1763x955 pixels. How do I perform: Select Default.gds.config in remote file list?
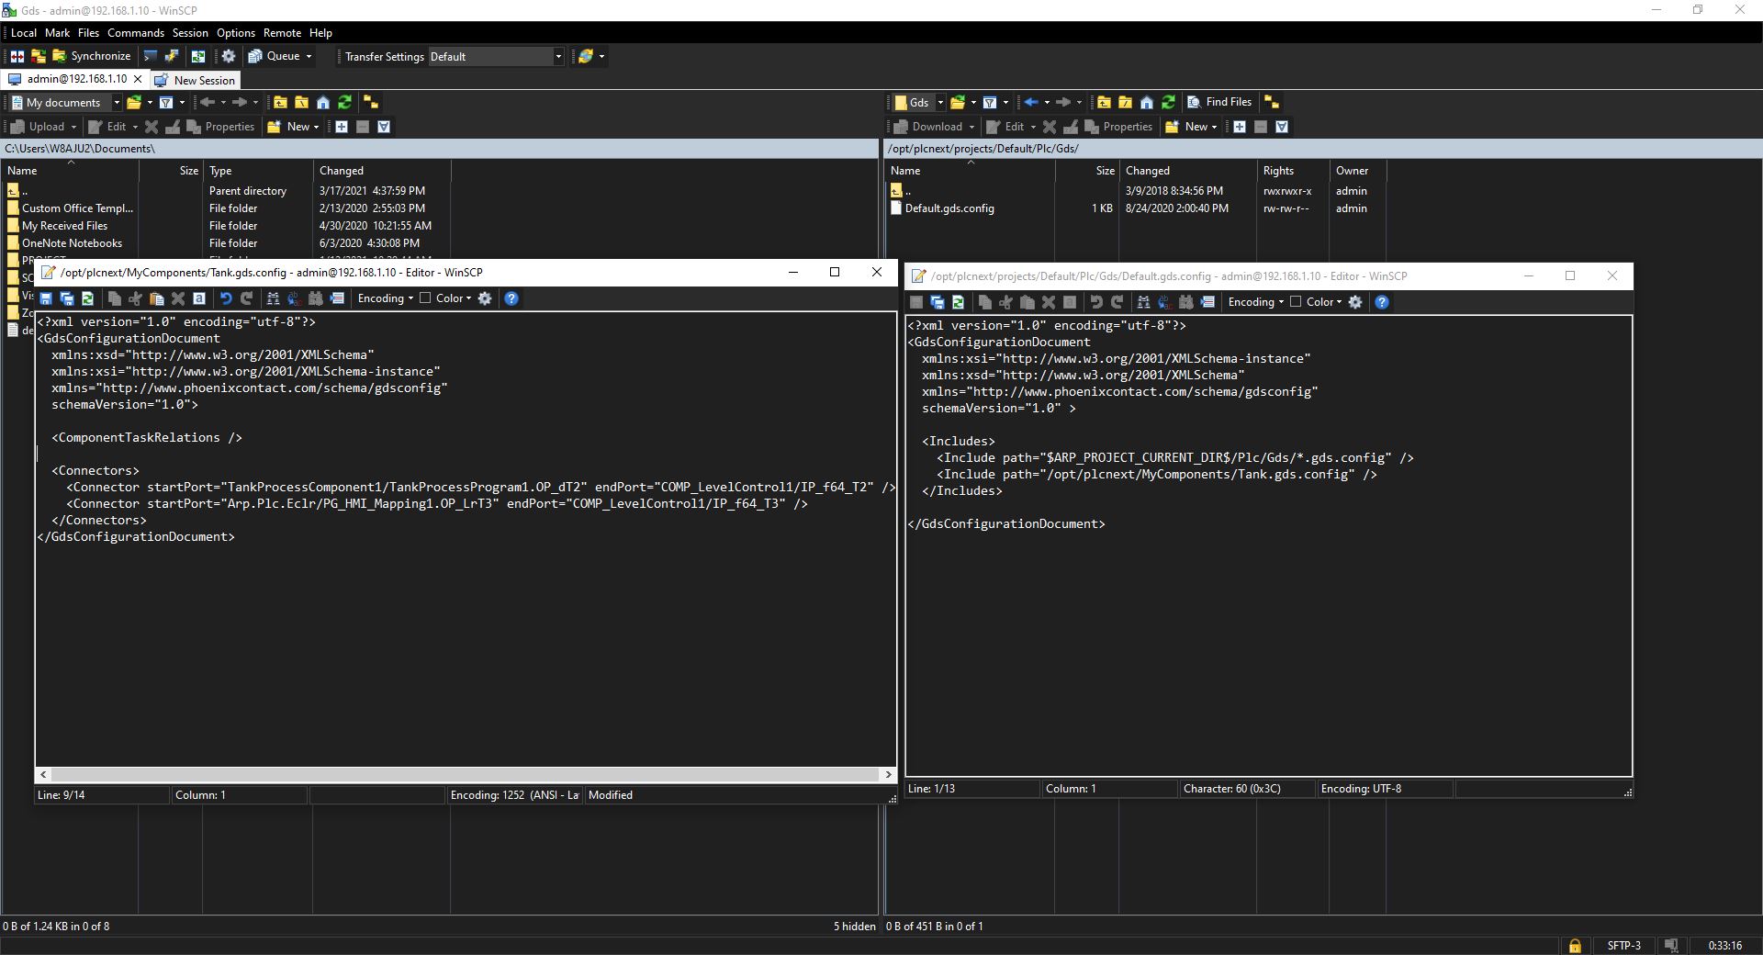[x=949, y=208]
